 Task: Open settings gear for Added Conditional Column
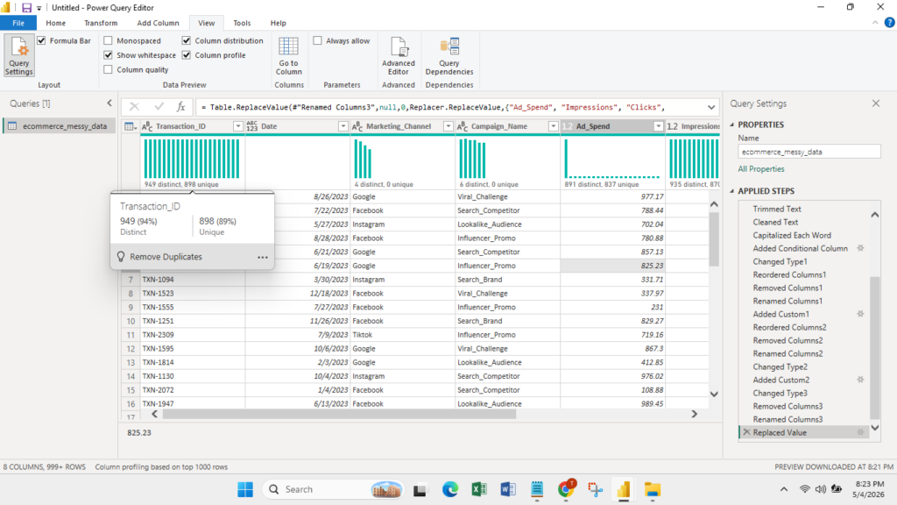coord(860,248)
